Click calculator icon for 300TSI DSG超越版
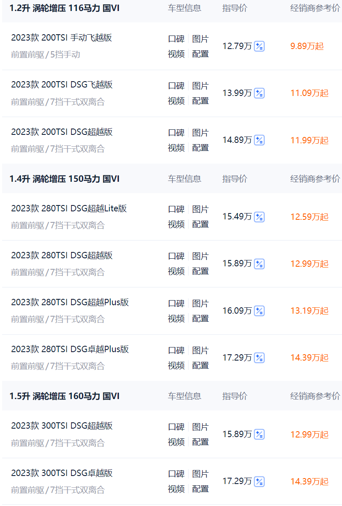 click(x=259, y=434)
